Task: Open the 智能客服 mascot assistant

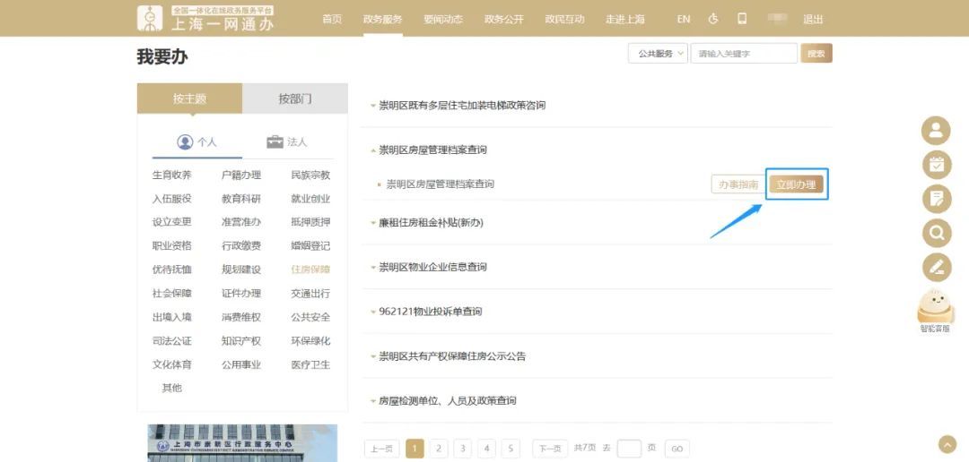Action: (935, 309)
